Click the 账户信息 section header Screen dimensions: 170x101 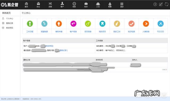click(27, 41)
